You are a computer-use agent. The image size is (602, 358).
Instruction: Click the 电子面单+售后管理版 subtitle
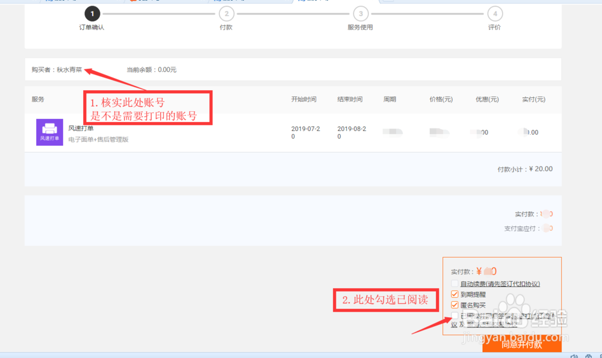(98, 139)
